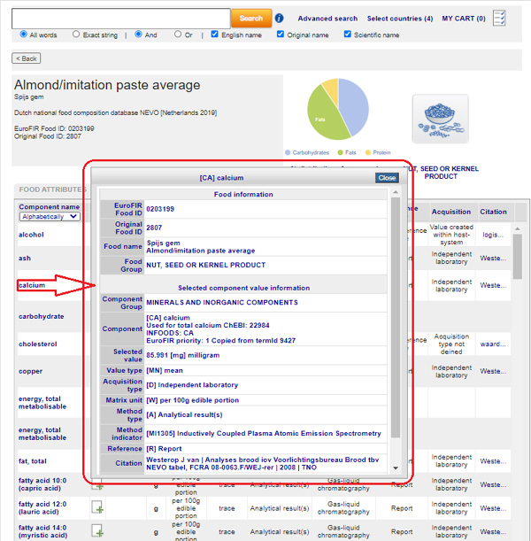Close the calcium details popup

click(x=387, y=178)
